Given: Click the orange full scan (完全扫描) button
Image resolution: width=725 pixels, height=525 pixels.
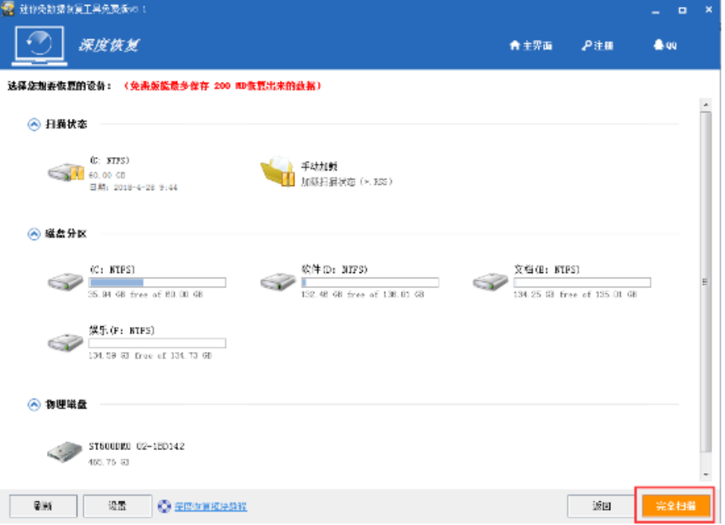Looking at the screenshot, I should 676,506.
